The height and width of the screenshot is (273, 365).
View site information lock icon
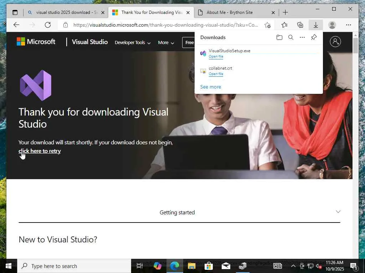click(x=66, y=25)
